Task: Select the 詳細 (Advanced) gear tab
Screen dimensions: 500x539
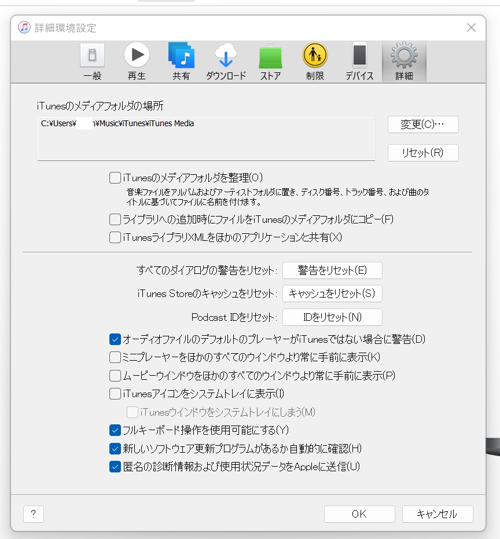Action: coord(404,62)
